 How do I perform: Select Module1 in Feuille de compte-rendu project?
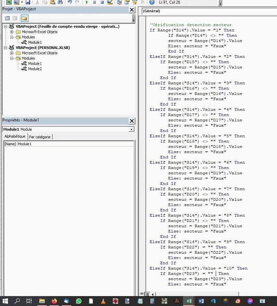pyautogui.click(x=35, y=42)
